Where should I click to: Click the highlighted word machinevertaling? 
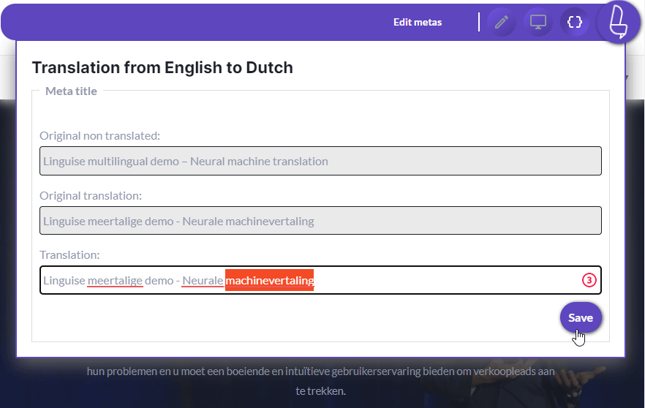pos(269,281)
